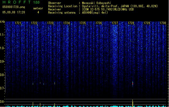Screen dimensions: 169x107
Task: Click the 1730 time marker
Action: click(163, 23)
